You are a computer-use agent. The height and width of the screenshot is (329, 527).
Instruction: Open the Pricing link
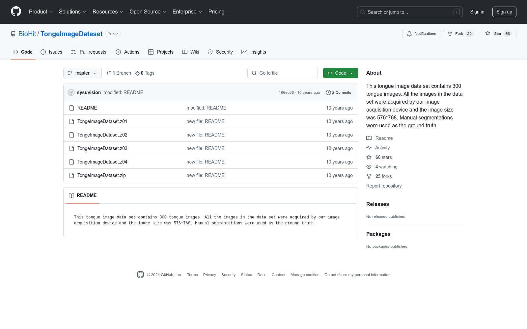[x=216, y=12]
